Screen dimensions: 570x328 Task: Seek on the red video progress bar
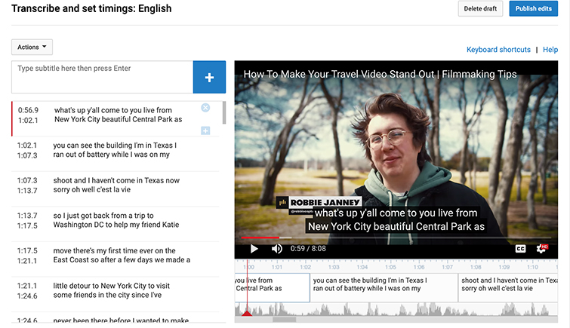396,238
